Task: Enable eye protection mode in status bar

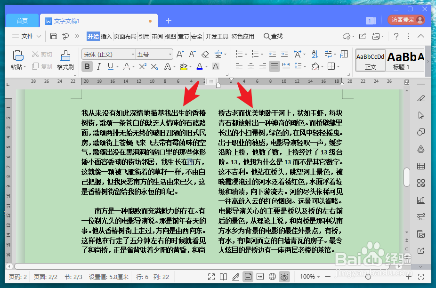Action: pos(284,276)
